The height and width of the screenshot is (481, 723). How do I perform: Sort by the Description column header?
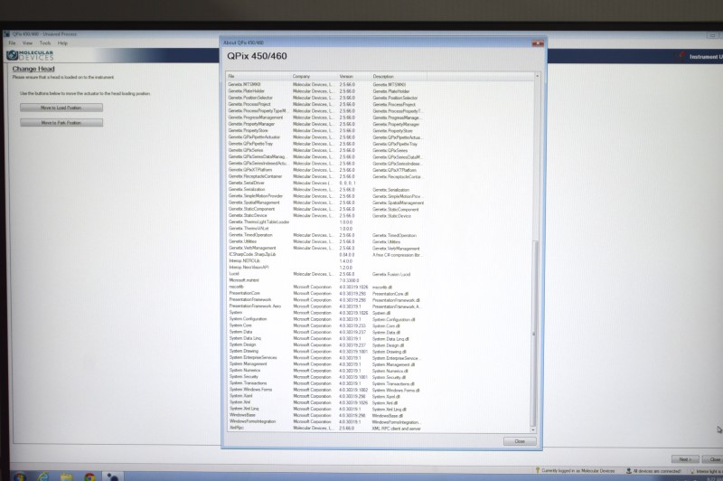pos(399,76)
